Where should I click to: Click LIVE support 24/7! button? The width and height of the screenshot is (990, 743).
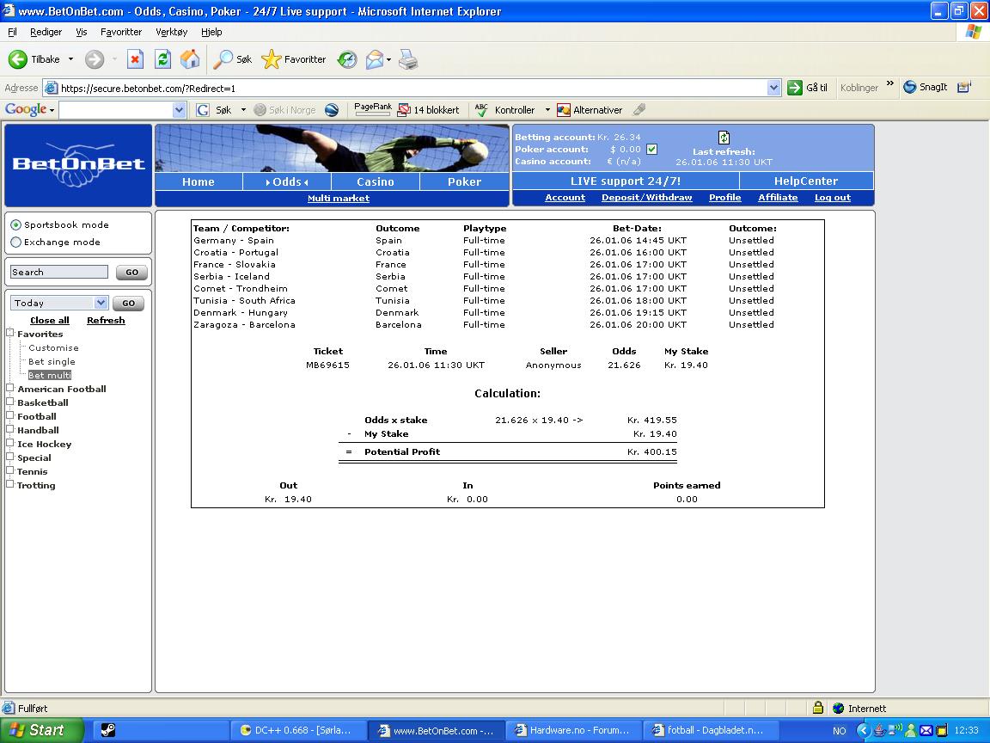coord(625,181)
